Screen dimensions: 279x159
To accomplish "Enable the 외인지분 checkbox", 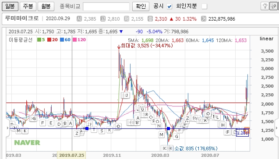I will 204,7.
